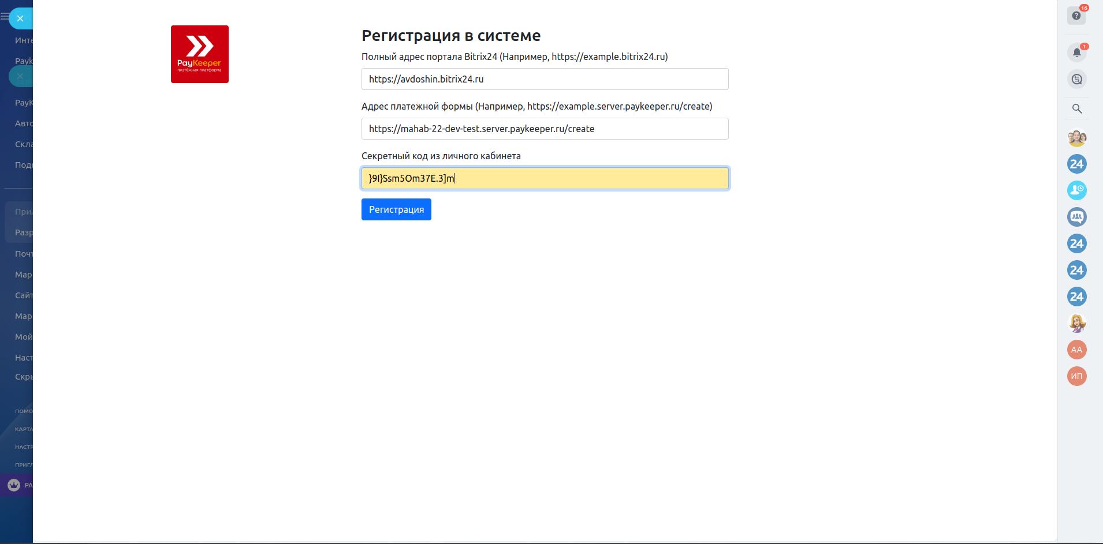Focus the secret code input field
Viewport: 1103px width, 544px height.
pos(545,178)
